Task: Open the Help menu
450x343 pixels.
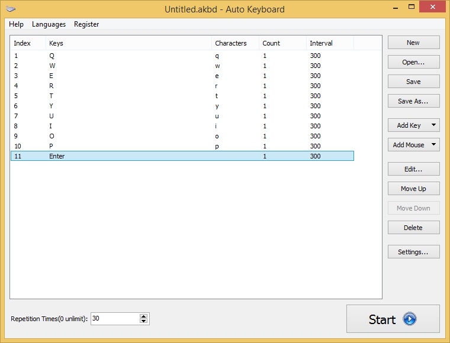Action: pos(16,24)
